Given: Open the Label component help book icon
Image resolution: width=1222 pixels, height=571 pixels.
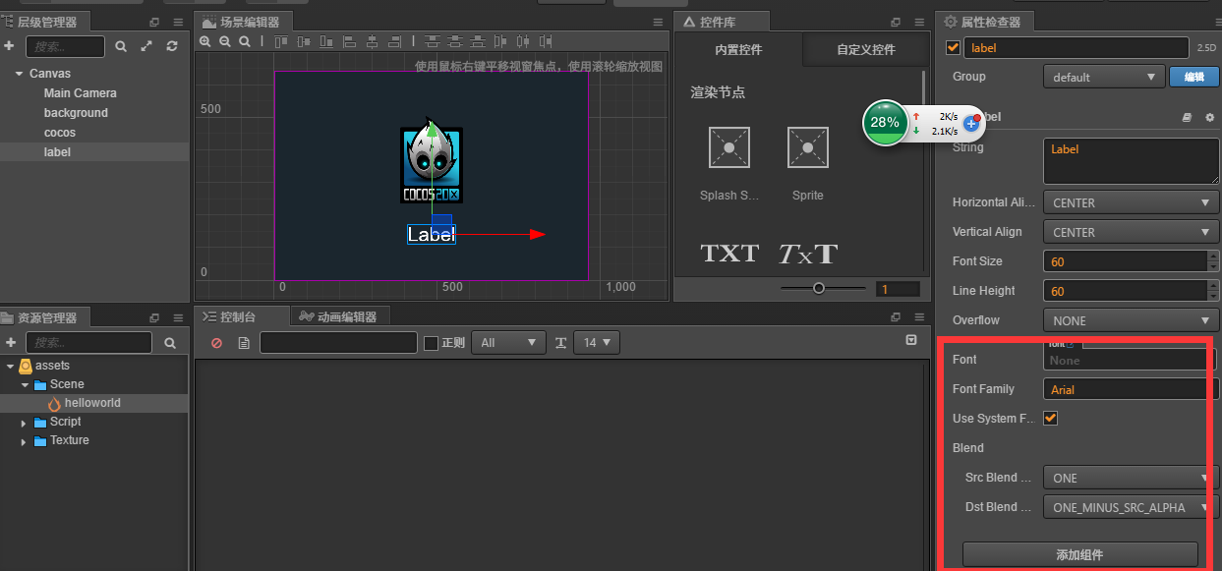Looking at the screenshot, I should 1187,117.
